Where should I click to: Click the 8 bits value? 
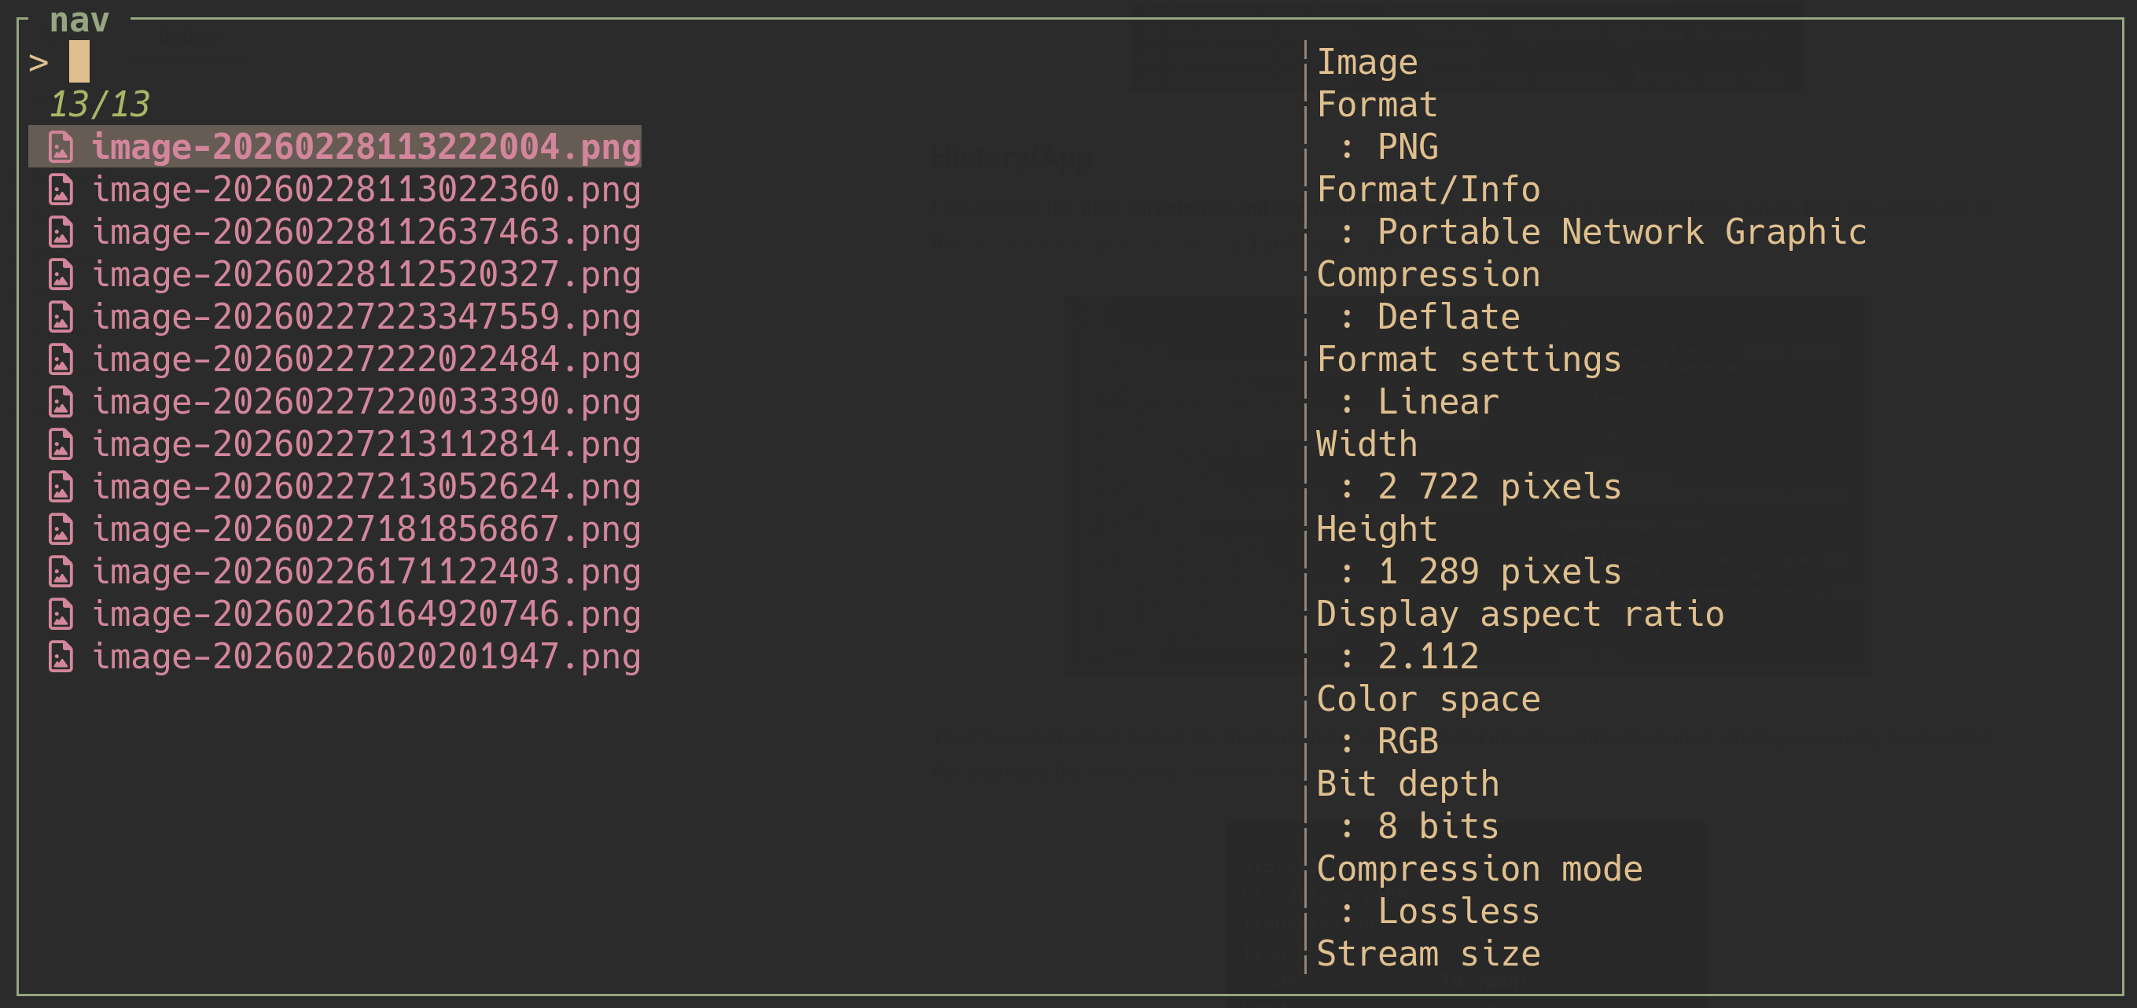point(1438,826)
